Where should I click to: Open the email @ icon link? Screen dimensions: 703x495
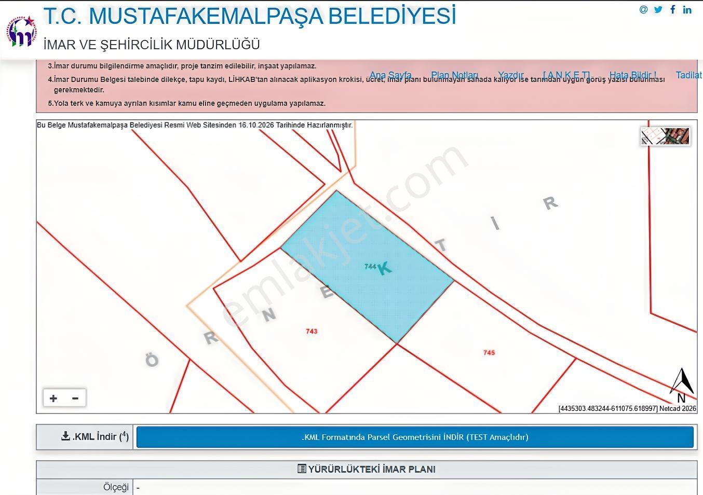click(644, 9)
